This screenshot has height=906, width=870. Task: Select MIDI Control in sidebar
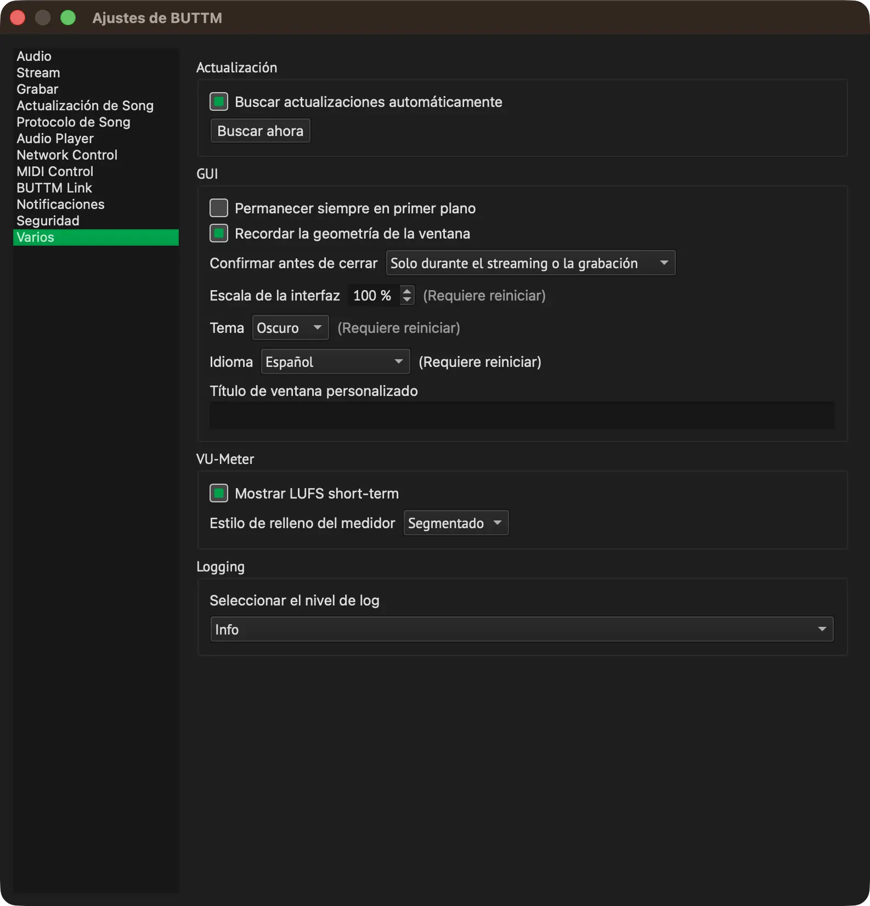(x=96, y=172)
